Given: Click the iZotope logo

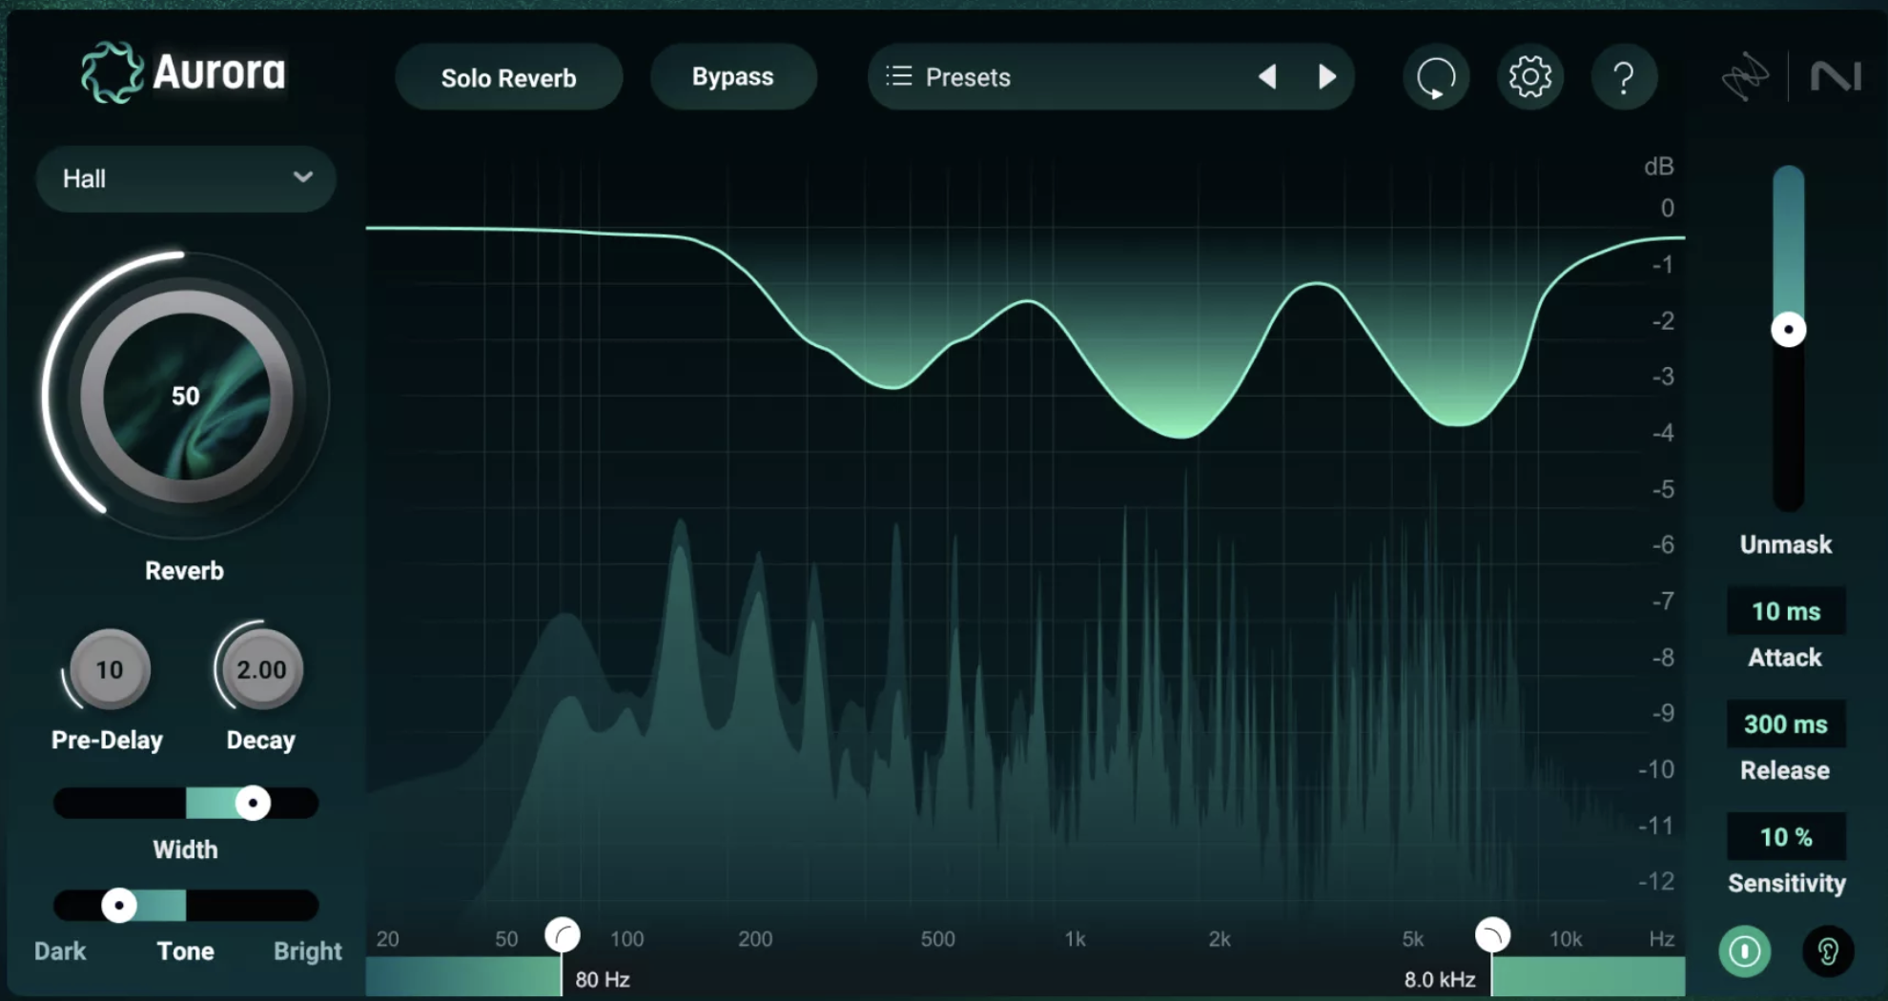Looking at the screenshot, I should (x=1745, y=77).
